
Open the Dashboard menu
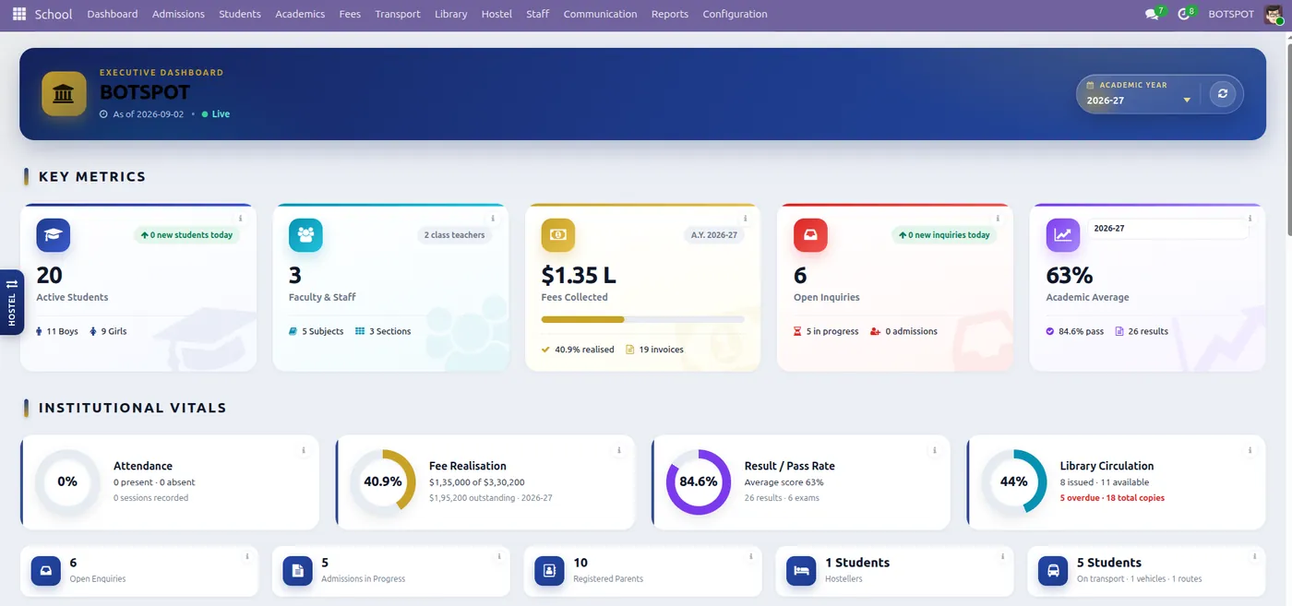(113, 14)
